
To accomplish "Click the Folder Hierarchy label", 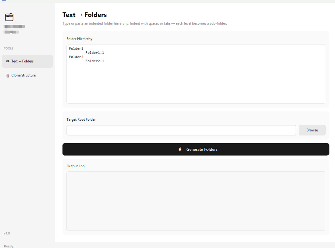I will tap(79, 39).
